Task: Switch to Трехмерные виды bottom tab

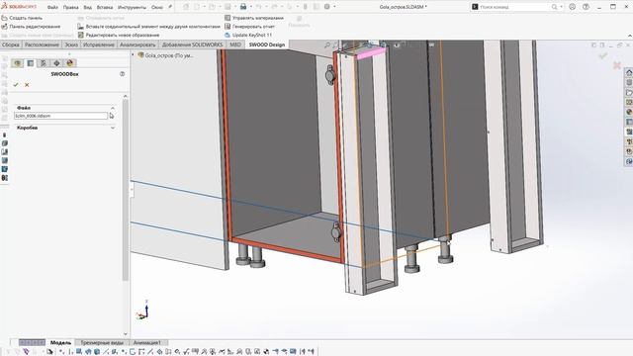Action: click(102, 343)
